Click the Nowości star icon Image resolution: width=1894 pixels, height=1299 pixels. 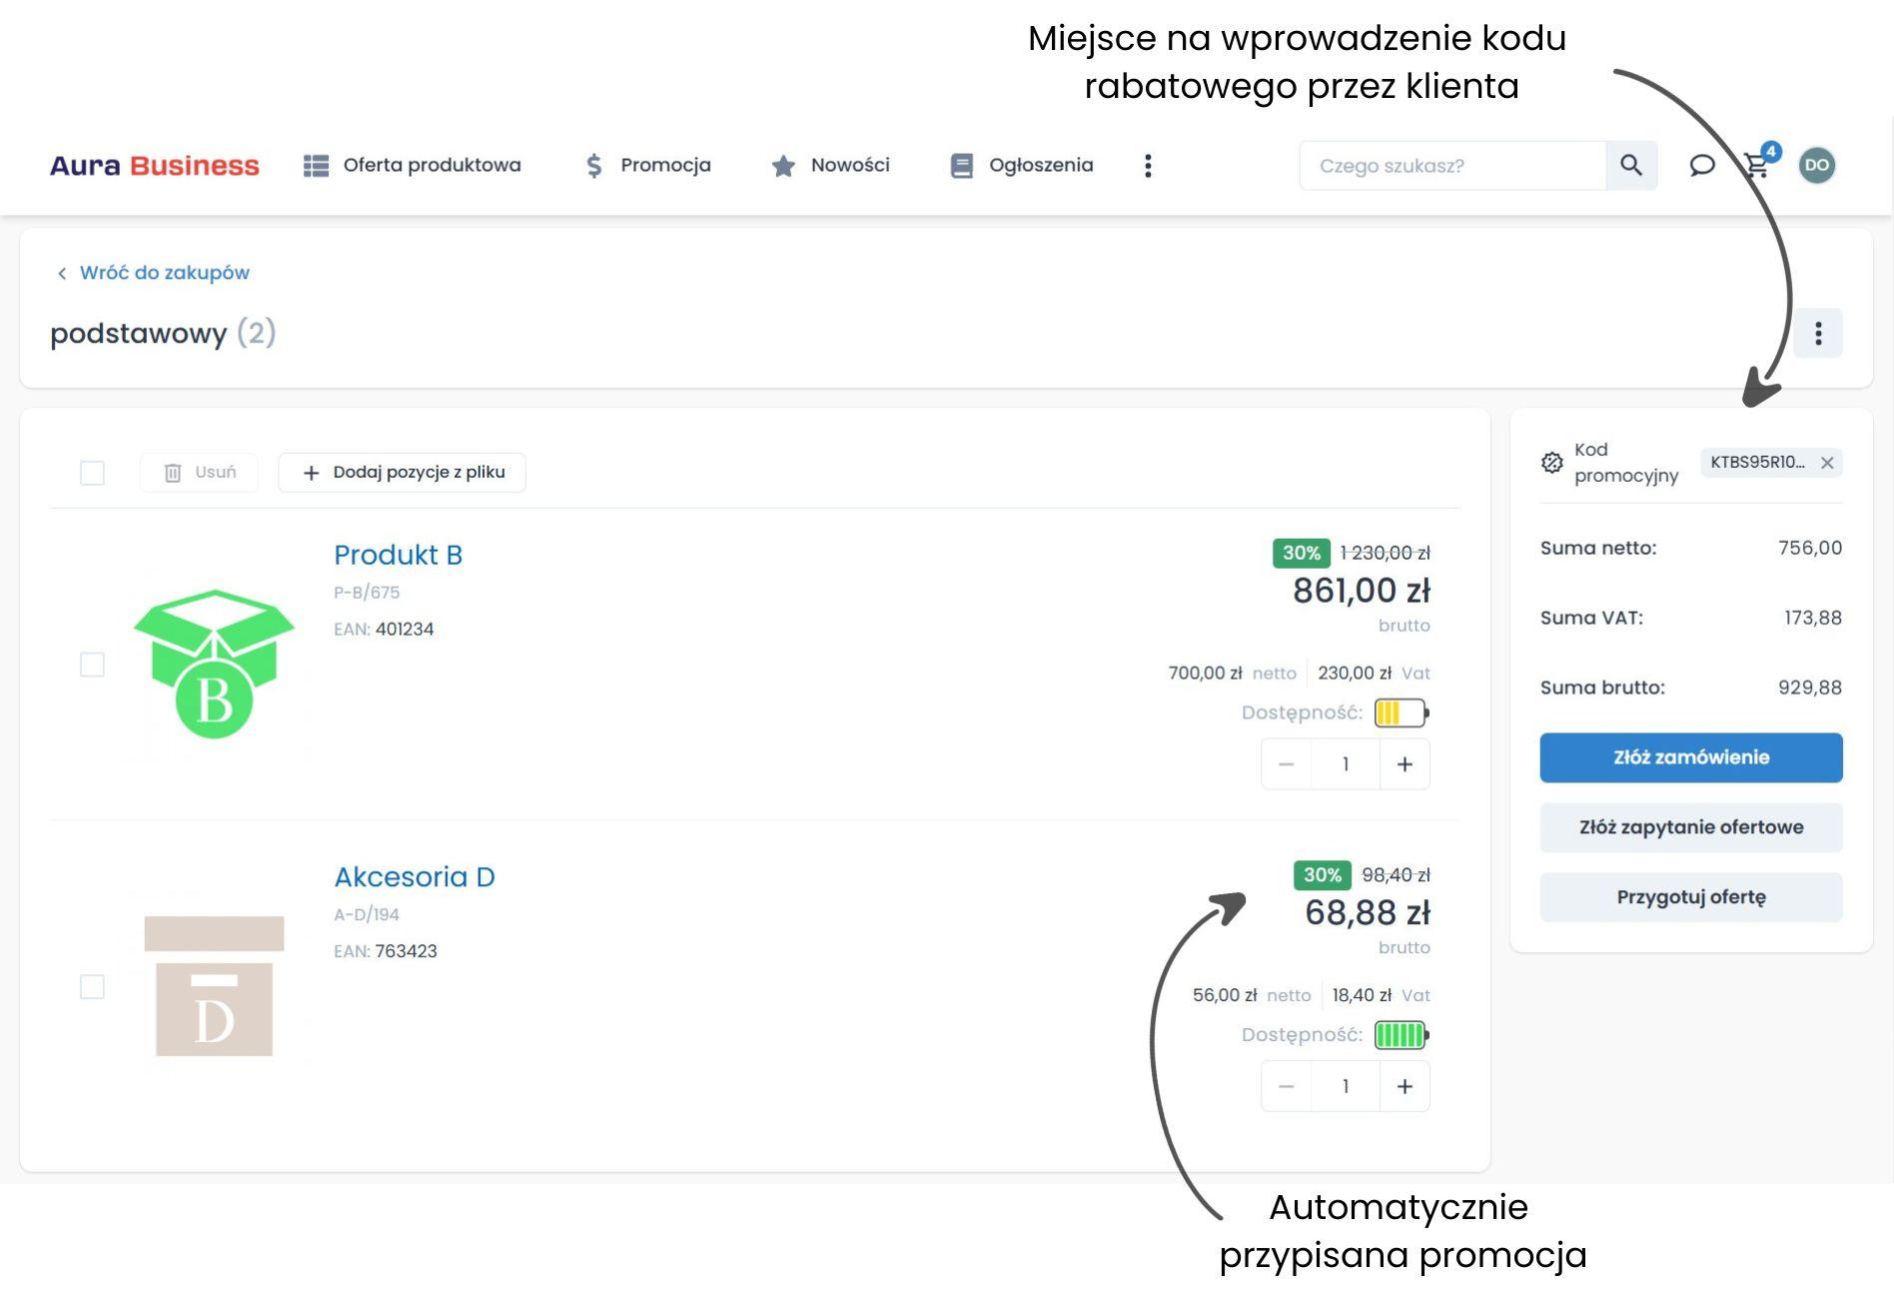pyautogui.click(x=783, y=165)
